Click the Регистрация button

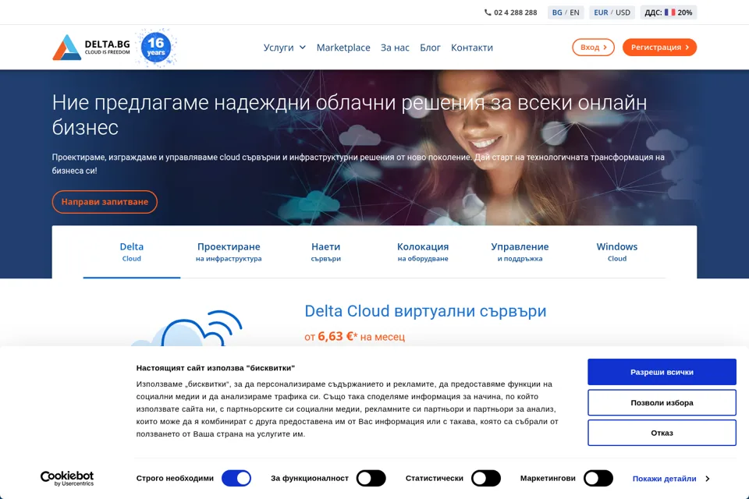660,48
